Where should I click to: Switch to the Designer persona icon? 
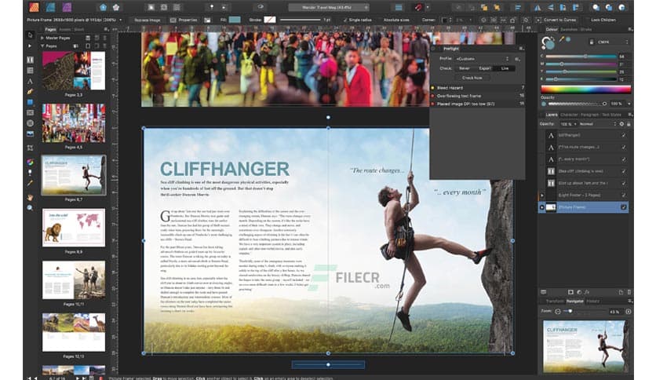[x=51, y=7]
